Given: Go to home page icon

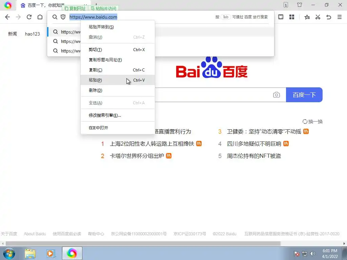Looking at the screenshot, I should click(40, 17).
